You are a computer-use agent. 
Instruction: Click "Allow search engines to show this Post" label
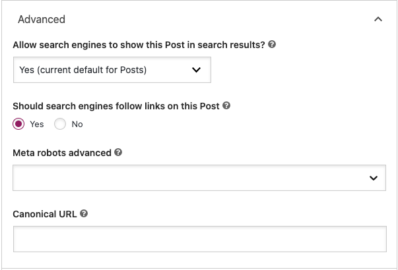139,45
